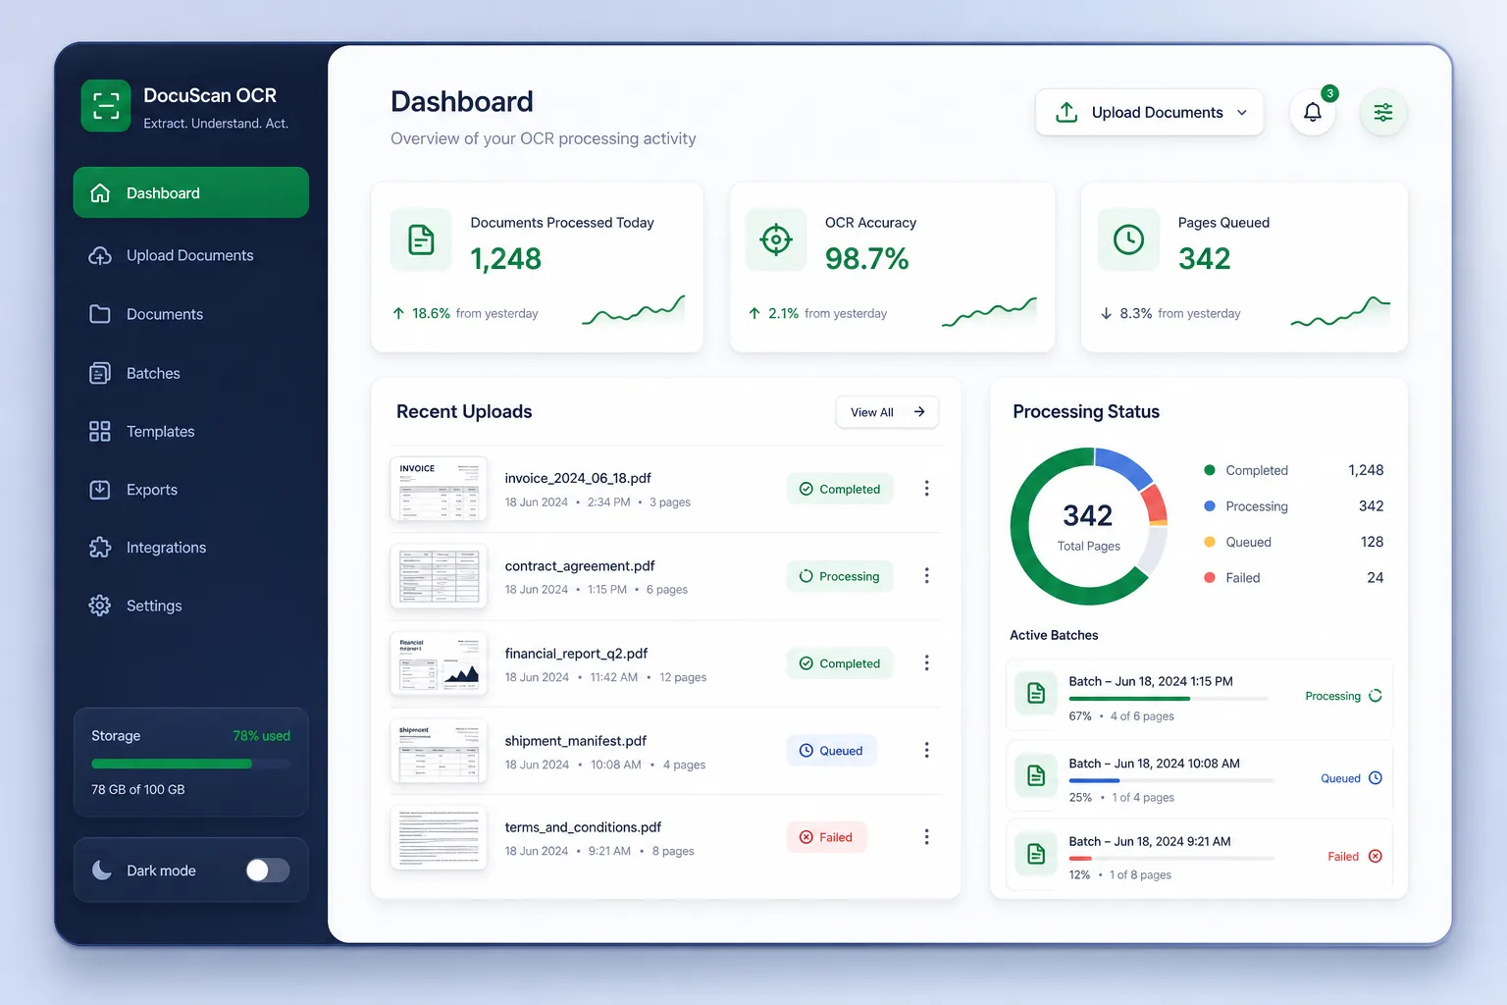Open the notifications bell
Viewport: 1507px width, 1005px height.
coord(1313,112)
